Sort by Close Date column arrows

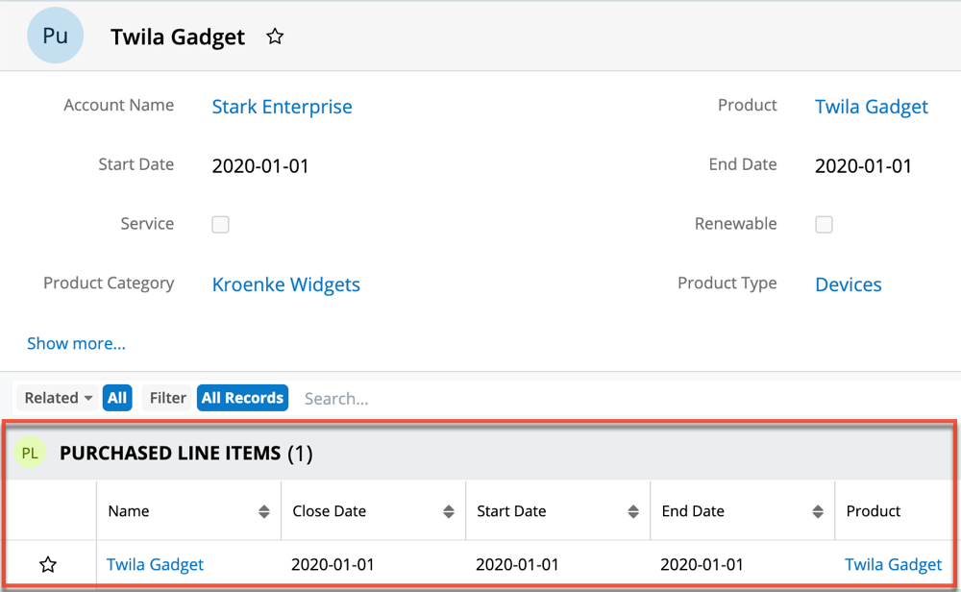pos(449,512)
